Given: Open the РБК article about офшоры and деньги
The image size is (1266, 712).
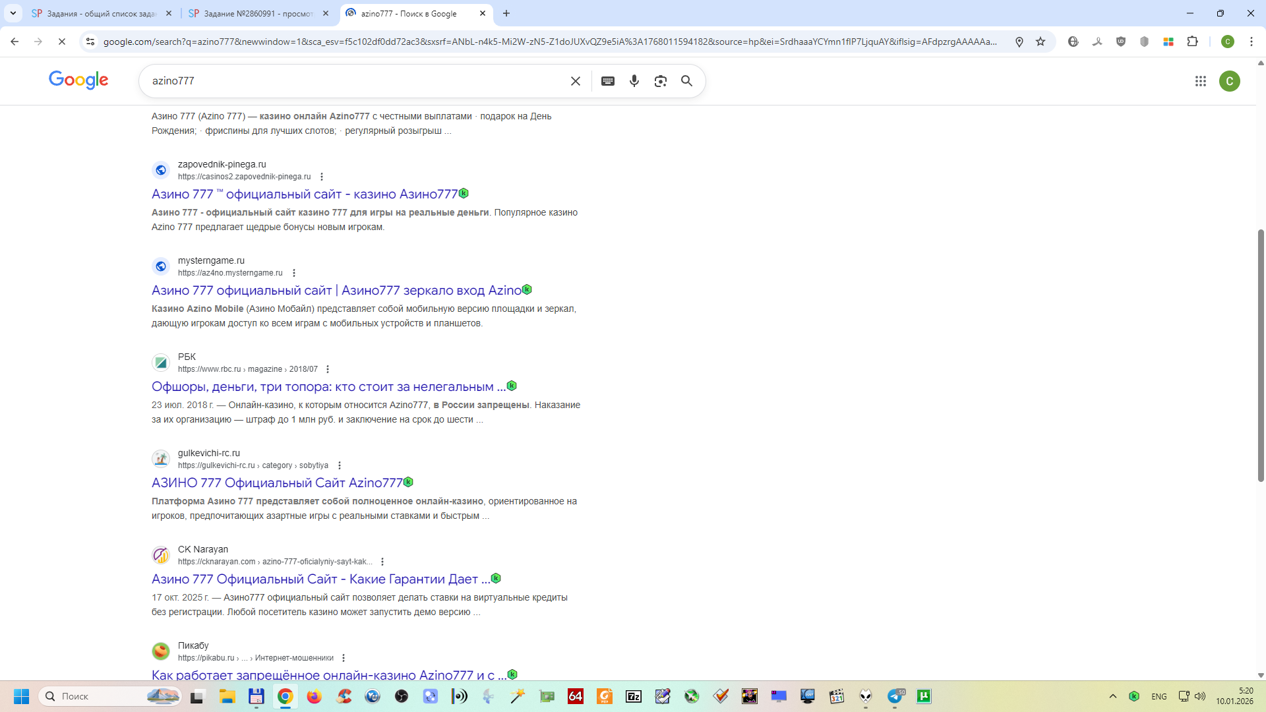Looking at the screenshot, I should 328,387.
